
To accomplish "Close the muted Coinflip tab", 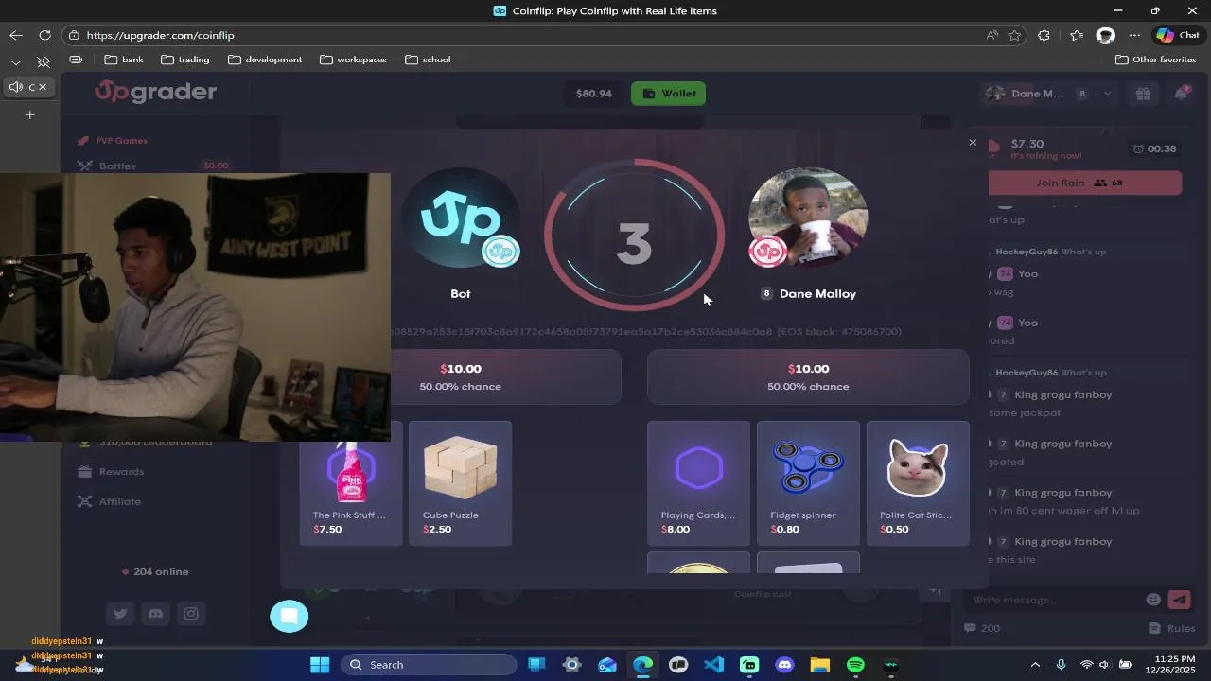I will (x=43, y=87).
